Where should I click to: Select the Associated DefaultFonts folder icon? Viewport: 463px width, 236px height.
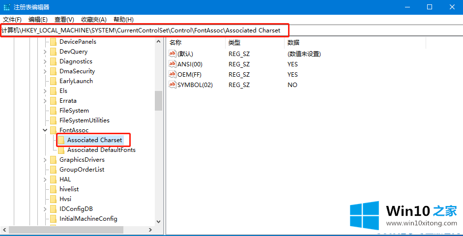click(61, 150)
